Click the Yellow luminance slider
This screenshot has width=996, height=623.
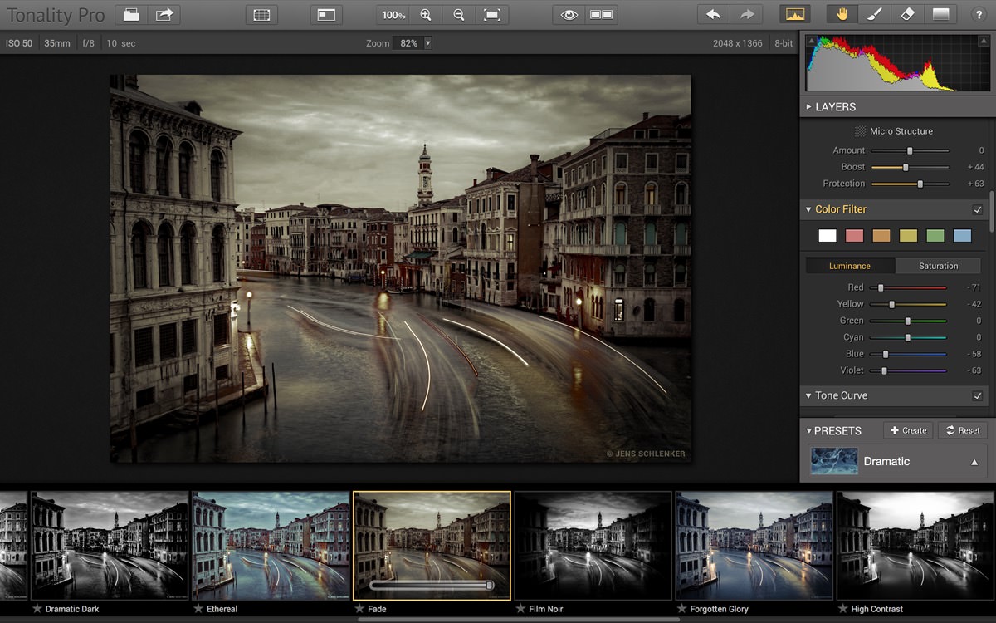(x=908, y=304)
